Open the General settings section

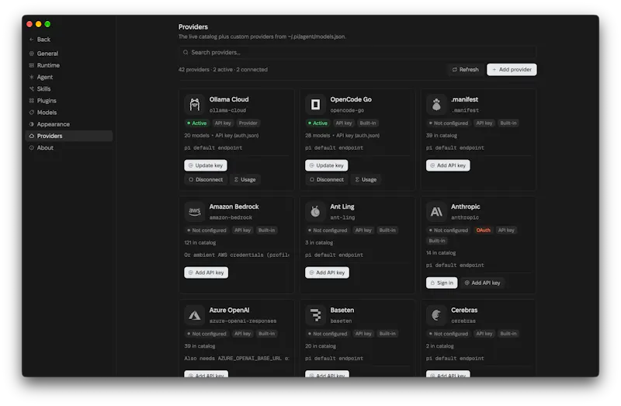coord(69,54)
